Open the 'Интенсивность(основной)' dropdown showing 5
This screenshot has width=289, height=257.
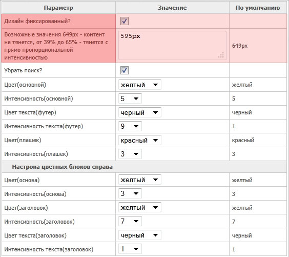(130, 98)
